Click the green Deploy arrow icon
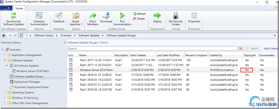279x109 pixels. coord(158,16)
